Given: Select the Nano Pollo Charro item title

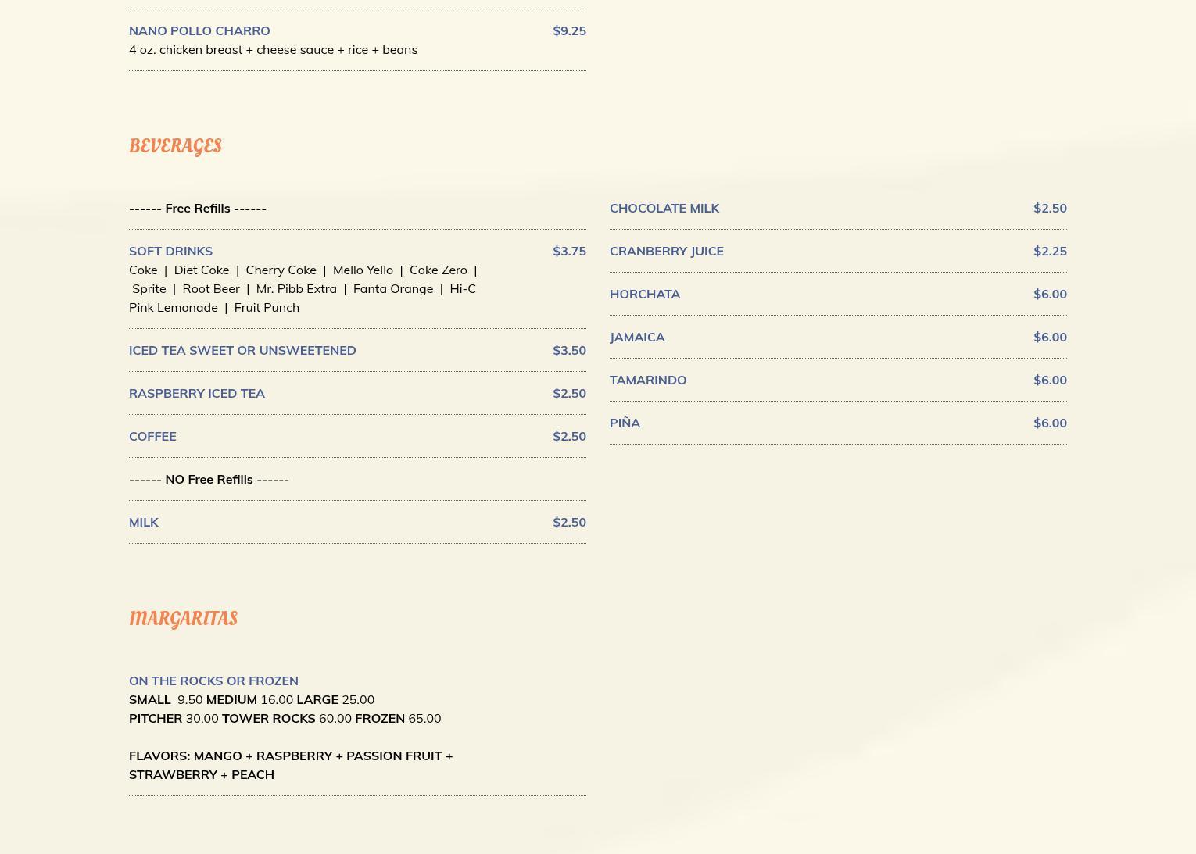Looking at the screenshot, I should pyautogui.click(x=199, y=30).
